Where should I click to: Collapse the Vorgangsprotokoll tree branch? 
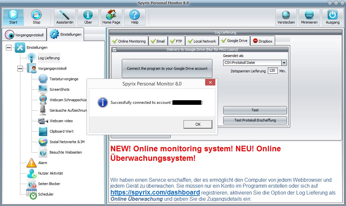click(20, 69)
